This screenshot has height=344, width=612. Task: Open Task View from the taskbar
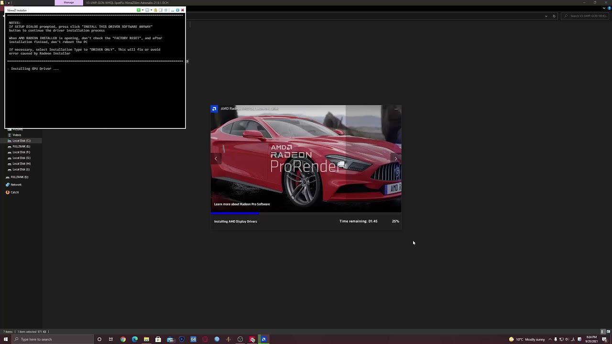tap(111, 339)
